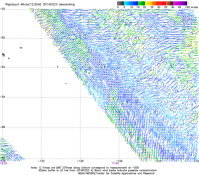Click the '>50 knots' legend label
Viewport: 199px width, 175px height.
(191, 7)
